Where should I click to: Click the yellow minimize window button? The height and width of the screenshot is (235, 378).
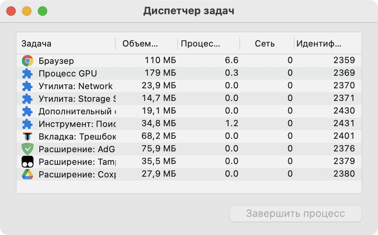coord(27,11)
